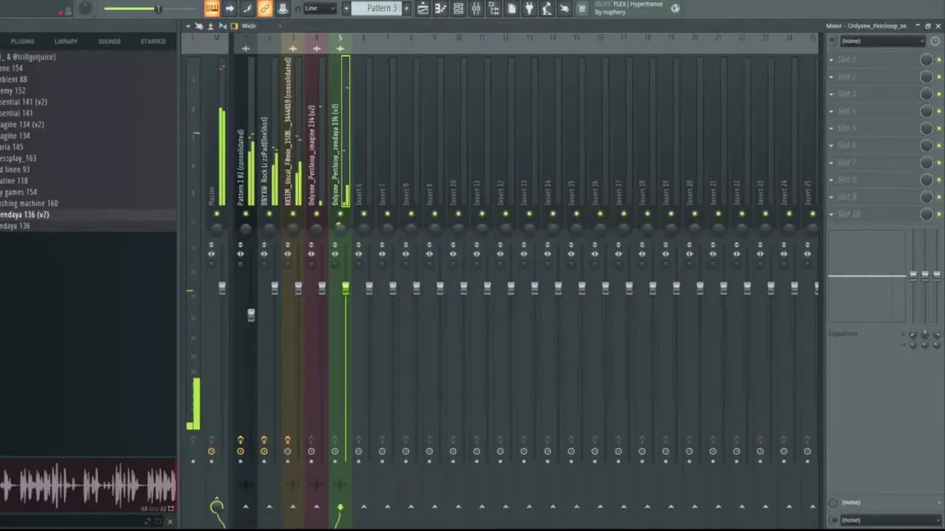
Task: Open the project info page icon
Action: (x=512, y=8)
